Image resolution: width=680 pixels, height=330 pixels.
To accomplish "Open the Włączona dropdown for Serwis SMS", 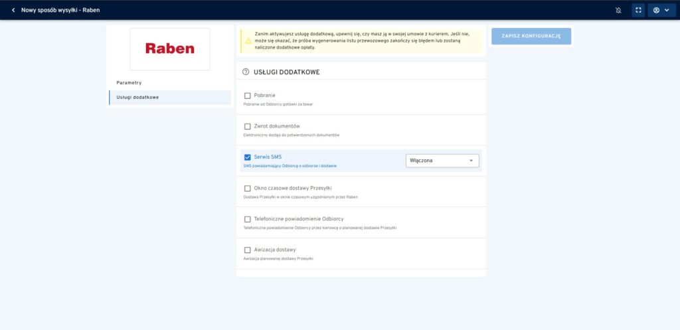I will 442,161.
